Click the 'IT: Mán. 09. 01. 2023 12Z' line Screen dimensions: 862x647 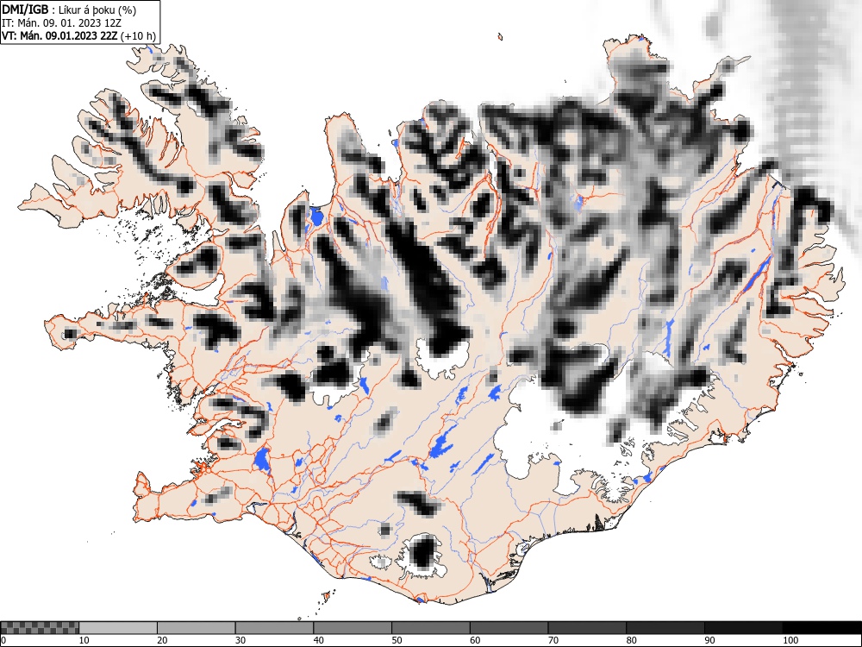[61, 23]
